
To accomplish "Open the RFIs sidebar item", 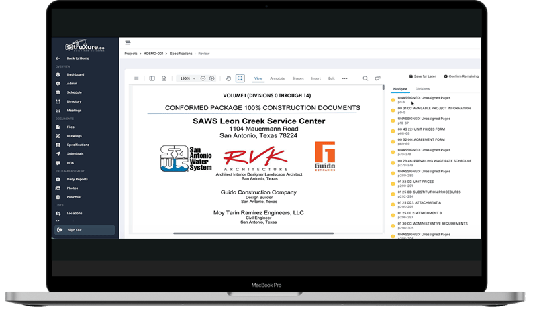I will pos(64,163).
